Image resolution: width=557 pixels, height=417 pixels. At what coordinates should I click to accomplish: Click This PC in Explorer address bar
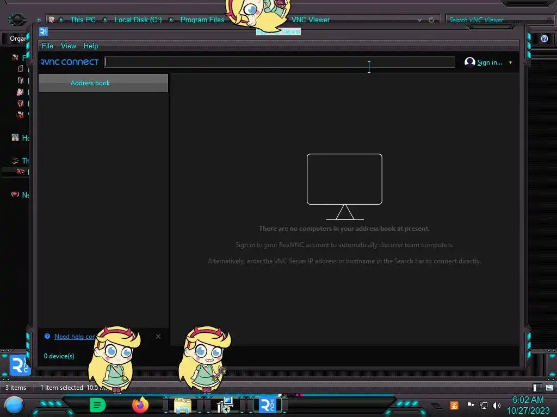coord(83,20)
